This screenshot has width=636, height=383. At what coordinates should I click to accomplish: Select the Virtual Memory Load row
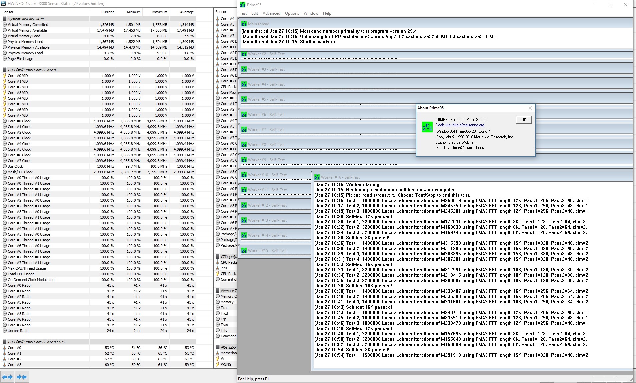98,36
